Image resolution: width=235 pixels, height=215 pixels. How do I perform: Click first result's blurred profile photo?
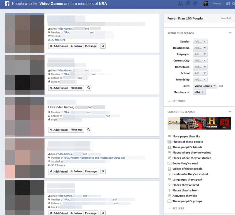click(x=25, y=33)
